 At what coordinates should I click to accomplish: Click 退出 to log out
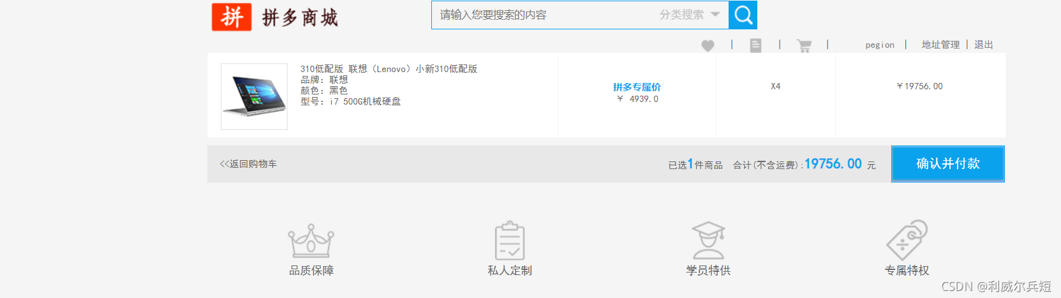(x=983, y=45)
